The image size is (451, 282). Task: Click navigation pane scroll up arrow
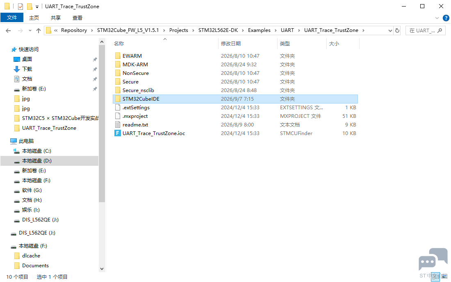click(x=102, y=42)
